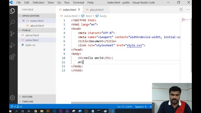Open Adobe Photoshop from the taskbar

point(54,111)
